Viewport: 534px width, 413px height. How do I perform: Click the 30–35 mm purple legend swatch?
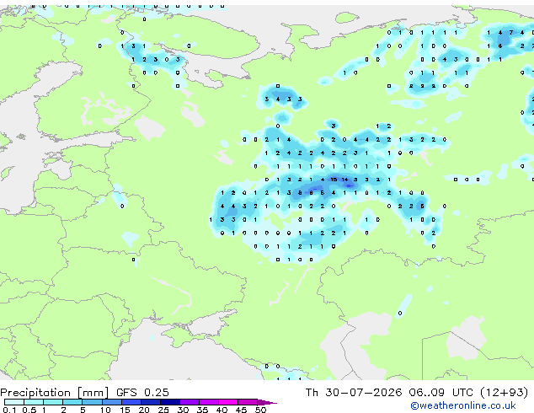(x=190, y=402)
